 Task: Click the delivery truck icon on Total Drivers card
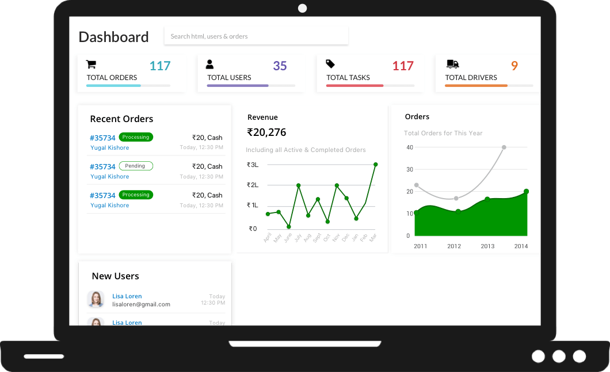tap(452, 64)
